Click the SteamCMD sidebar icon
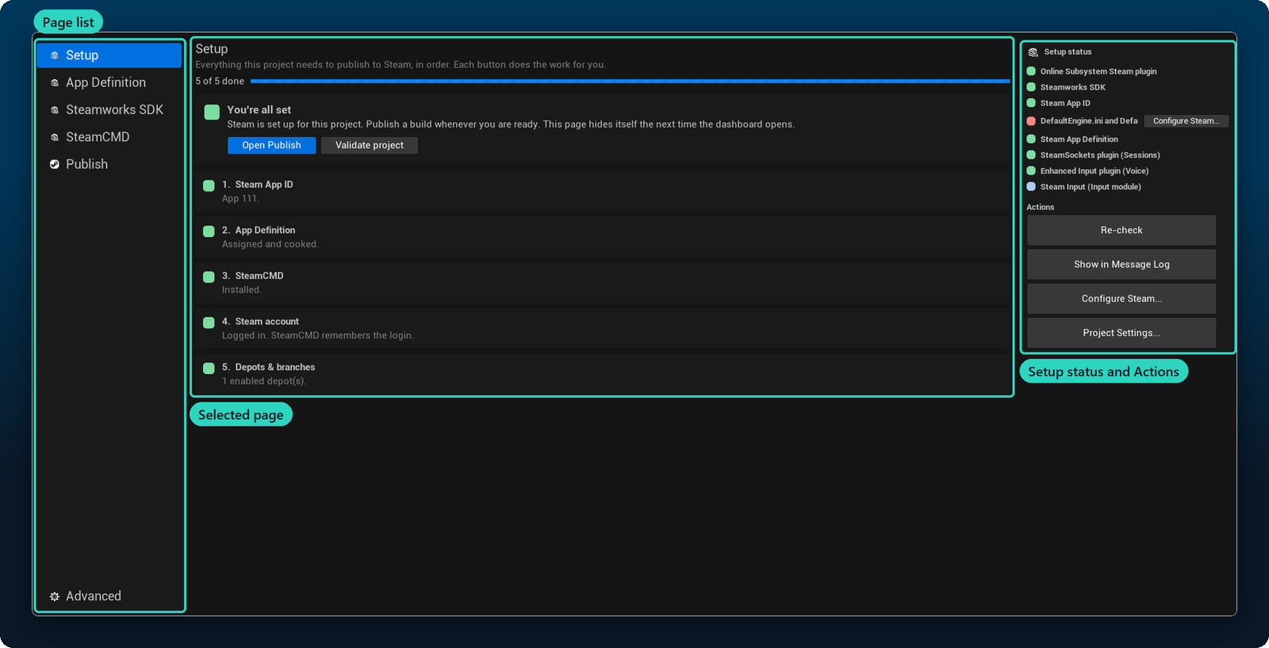This screenshot has width=1269, height=648. pos(55,137)
